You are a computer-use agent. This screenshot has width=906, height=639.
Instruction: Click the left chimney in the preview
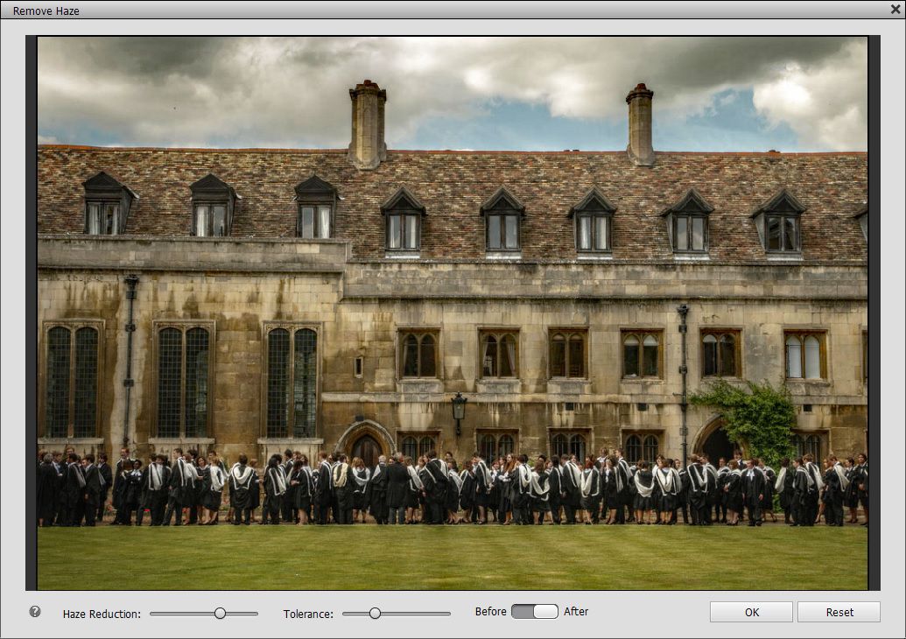(x=368, y=124)
